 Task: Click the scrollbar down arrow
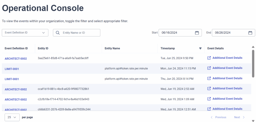click(253, 121)
